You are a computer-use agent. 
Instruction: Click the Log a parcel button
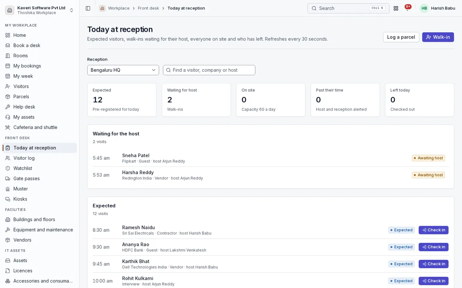click(x=401, y=37)
